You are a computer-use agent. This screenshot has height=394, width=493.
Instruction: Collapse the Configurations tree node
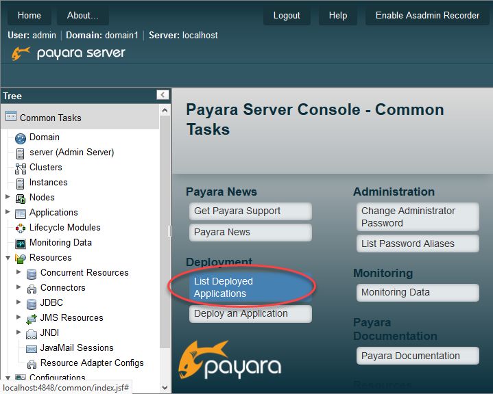8,378
